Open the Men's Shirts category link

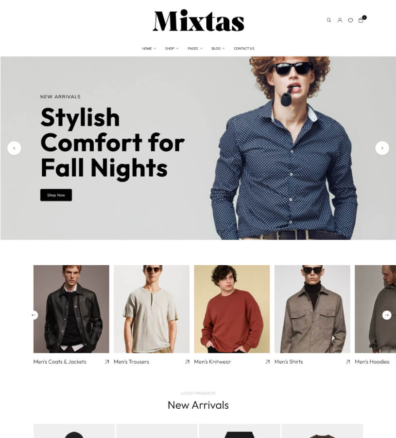click(x=289, y=362)
